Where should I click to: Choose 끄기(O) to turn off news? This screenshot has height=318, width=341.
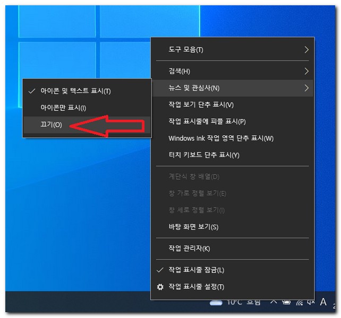87,125
